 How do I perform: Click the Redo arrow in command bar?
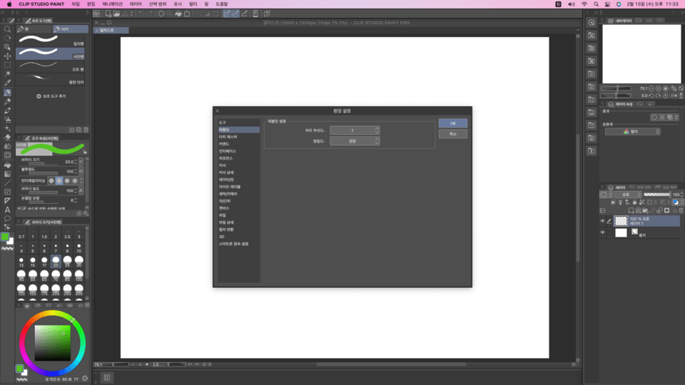click(150, 14)
